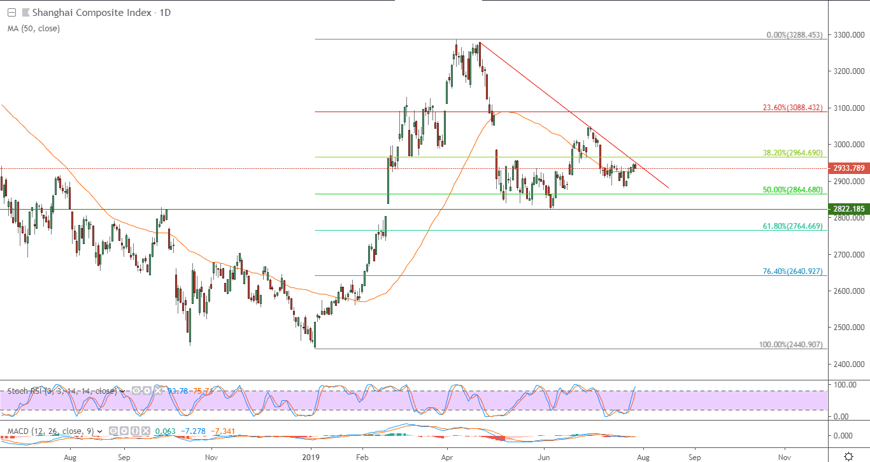Expand the Stoch RSI legend dropdown arrow
Viewport: 870px width, 462px height.
point(122,391)
